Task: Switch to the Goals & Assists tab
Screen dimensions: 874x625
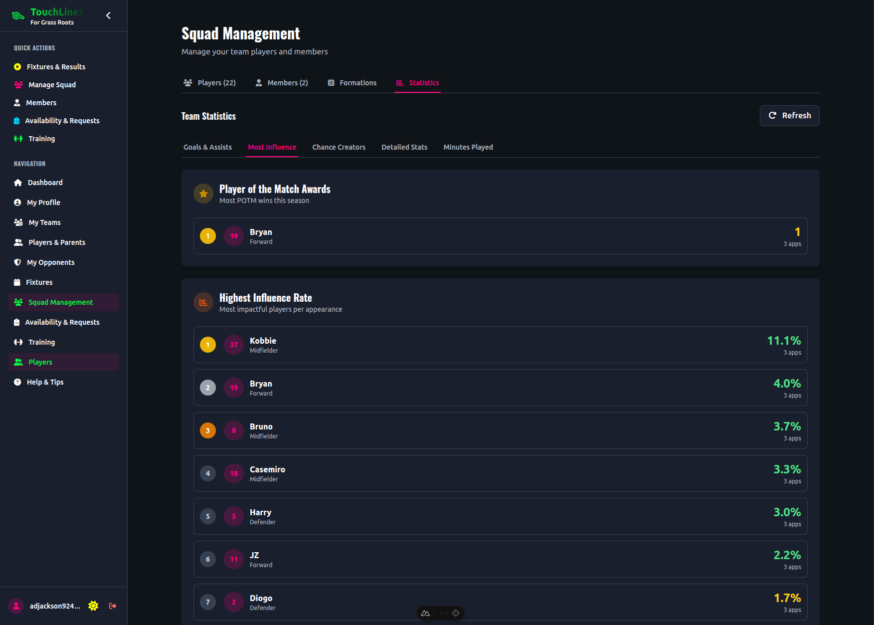Action: click(207, 147)
